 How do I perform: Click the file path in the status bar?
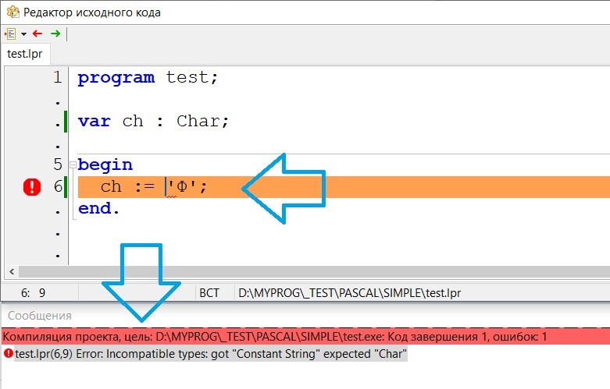(x=349, y=292)
